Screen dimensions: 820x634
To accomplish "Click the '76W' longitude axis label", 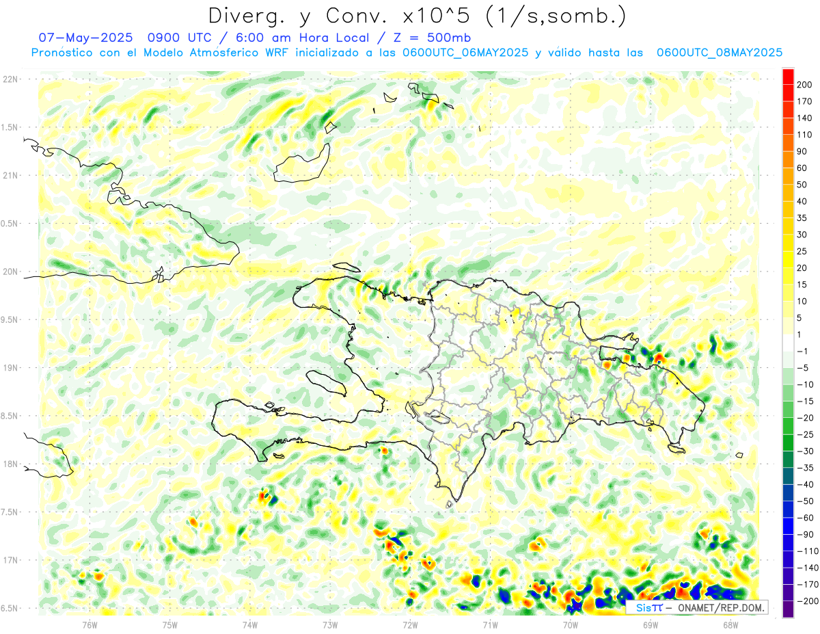I will pyautogui.click(x=90, y=624).
